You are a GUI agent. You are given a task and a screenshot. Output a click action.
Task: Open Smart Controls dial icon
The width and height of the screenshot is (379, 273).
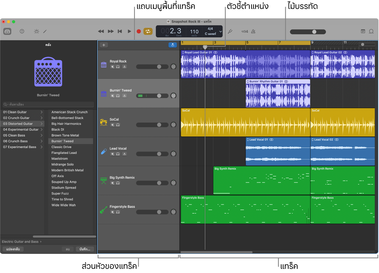37,31
